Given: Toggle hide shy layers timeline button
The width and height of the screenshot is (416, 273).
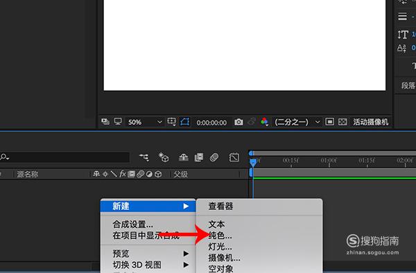Looking at the screenshot, I should pos(183,157).
